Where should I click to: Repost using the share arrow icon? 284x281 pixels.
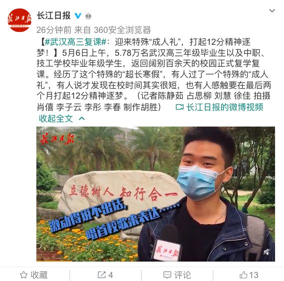(x=102, y=275)
